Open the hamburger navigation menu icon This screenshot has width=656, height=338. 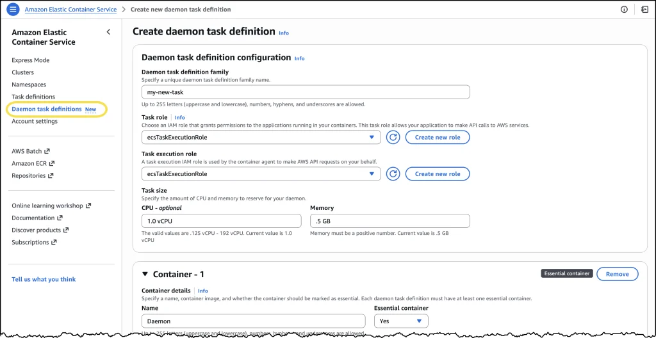(13, 10)
